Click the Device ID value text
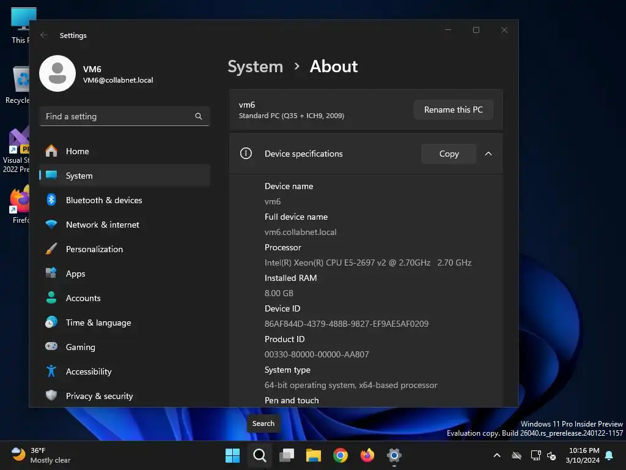Viewport: 626px width, 470px height. tap(347, 324)
